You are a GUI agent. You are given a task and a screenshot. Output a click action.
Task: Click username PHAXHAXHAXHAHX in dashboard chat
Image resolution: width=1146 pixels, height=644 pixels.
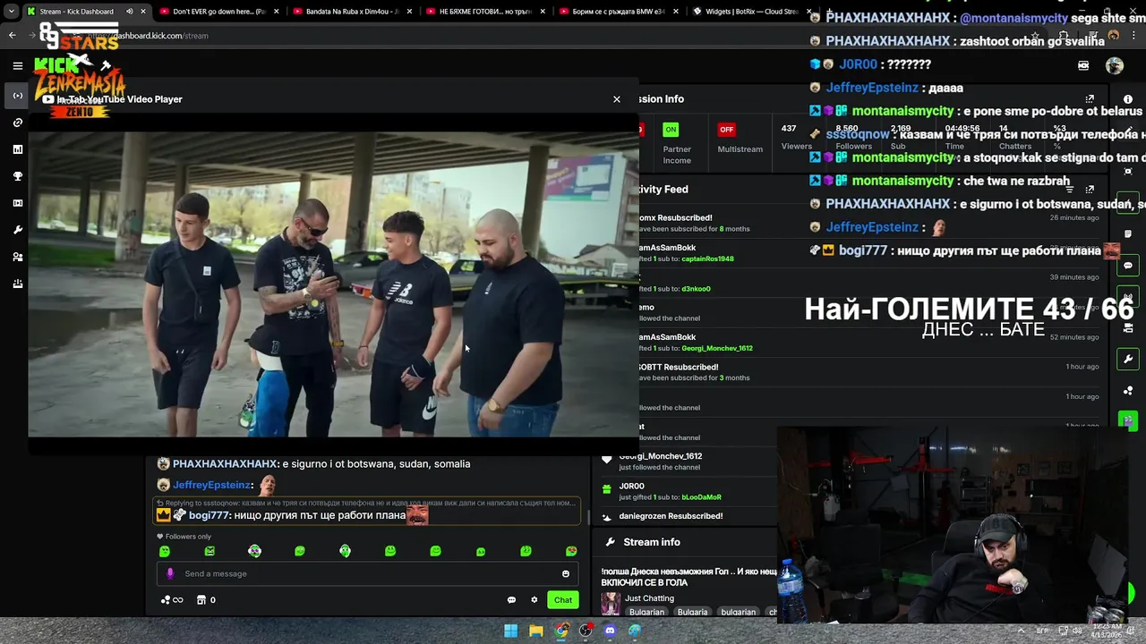(225, 464)
